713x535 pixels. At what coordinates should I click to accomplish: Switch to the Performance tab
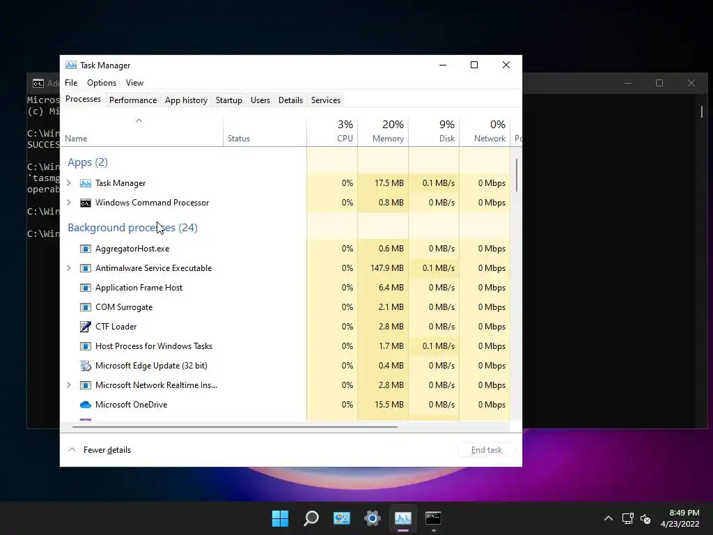133,100
